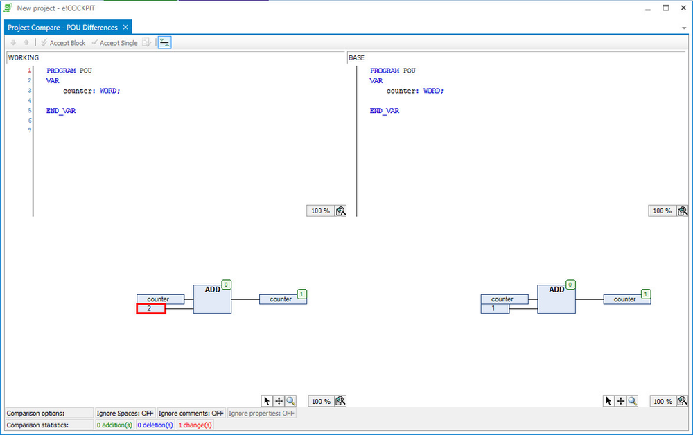Viewport: 693px width, 435px height.
Task: Click line number 7 in WORKING pane
Action: tap(30, 130)
